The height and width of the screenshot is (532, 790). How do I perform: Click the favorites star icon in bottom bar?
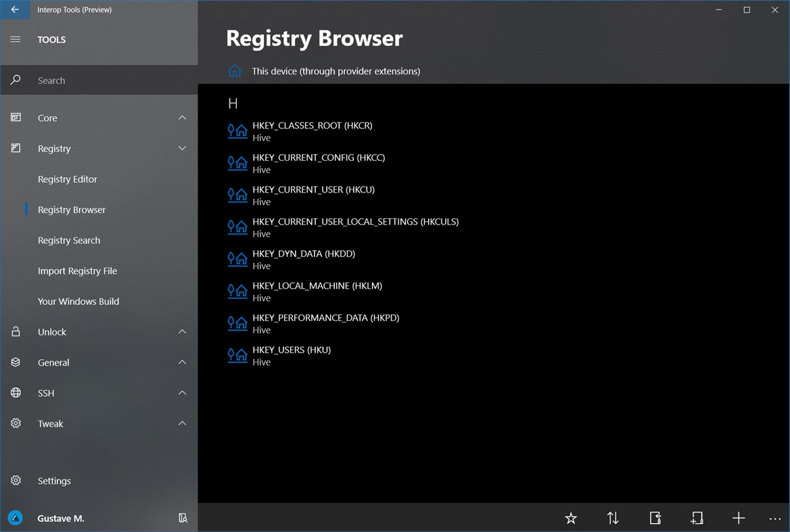pos(570,518)
